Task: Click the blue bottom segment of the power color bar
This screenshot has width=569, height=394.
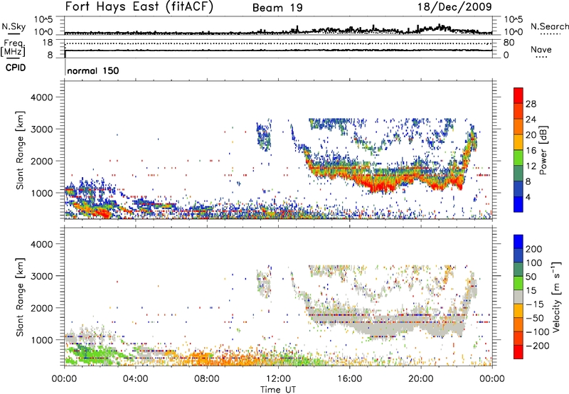Action: point(519,204)
